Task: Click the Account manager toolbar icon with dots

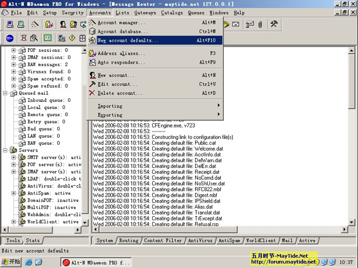Action: (35, 25)
